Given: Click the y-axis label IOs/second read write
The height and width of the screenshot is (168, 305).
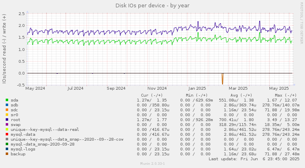Looking at the screenshot, I should tap(4, 49).
